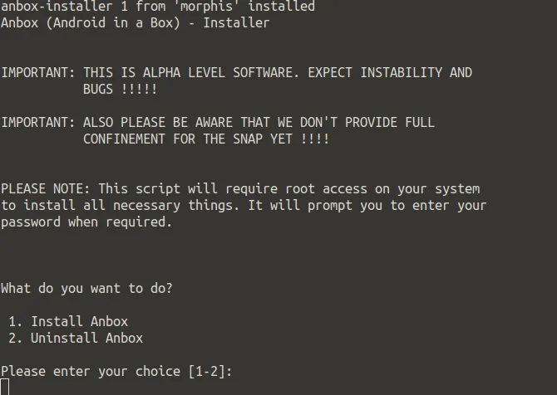This screenshot has height=395, width=557.
Task: Click the terminal cursor block at the prompt
Action: tap(5, 387)
